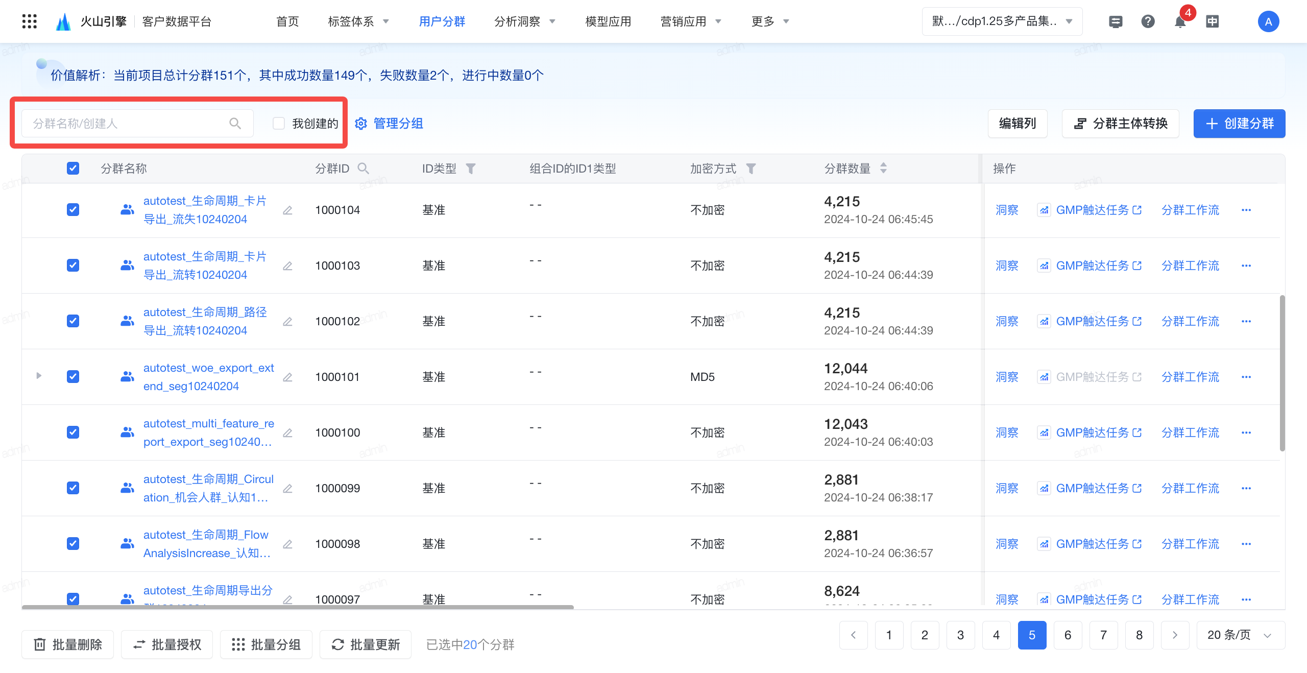Viewport: 1307px width, 673px height.
Task: Edit name pencil for segment 1000099
Action: (287, 489)
